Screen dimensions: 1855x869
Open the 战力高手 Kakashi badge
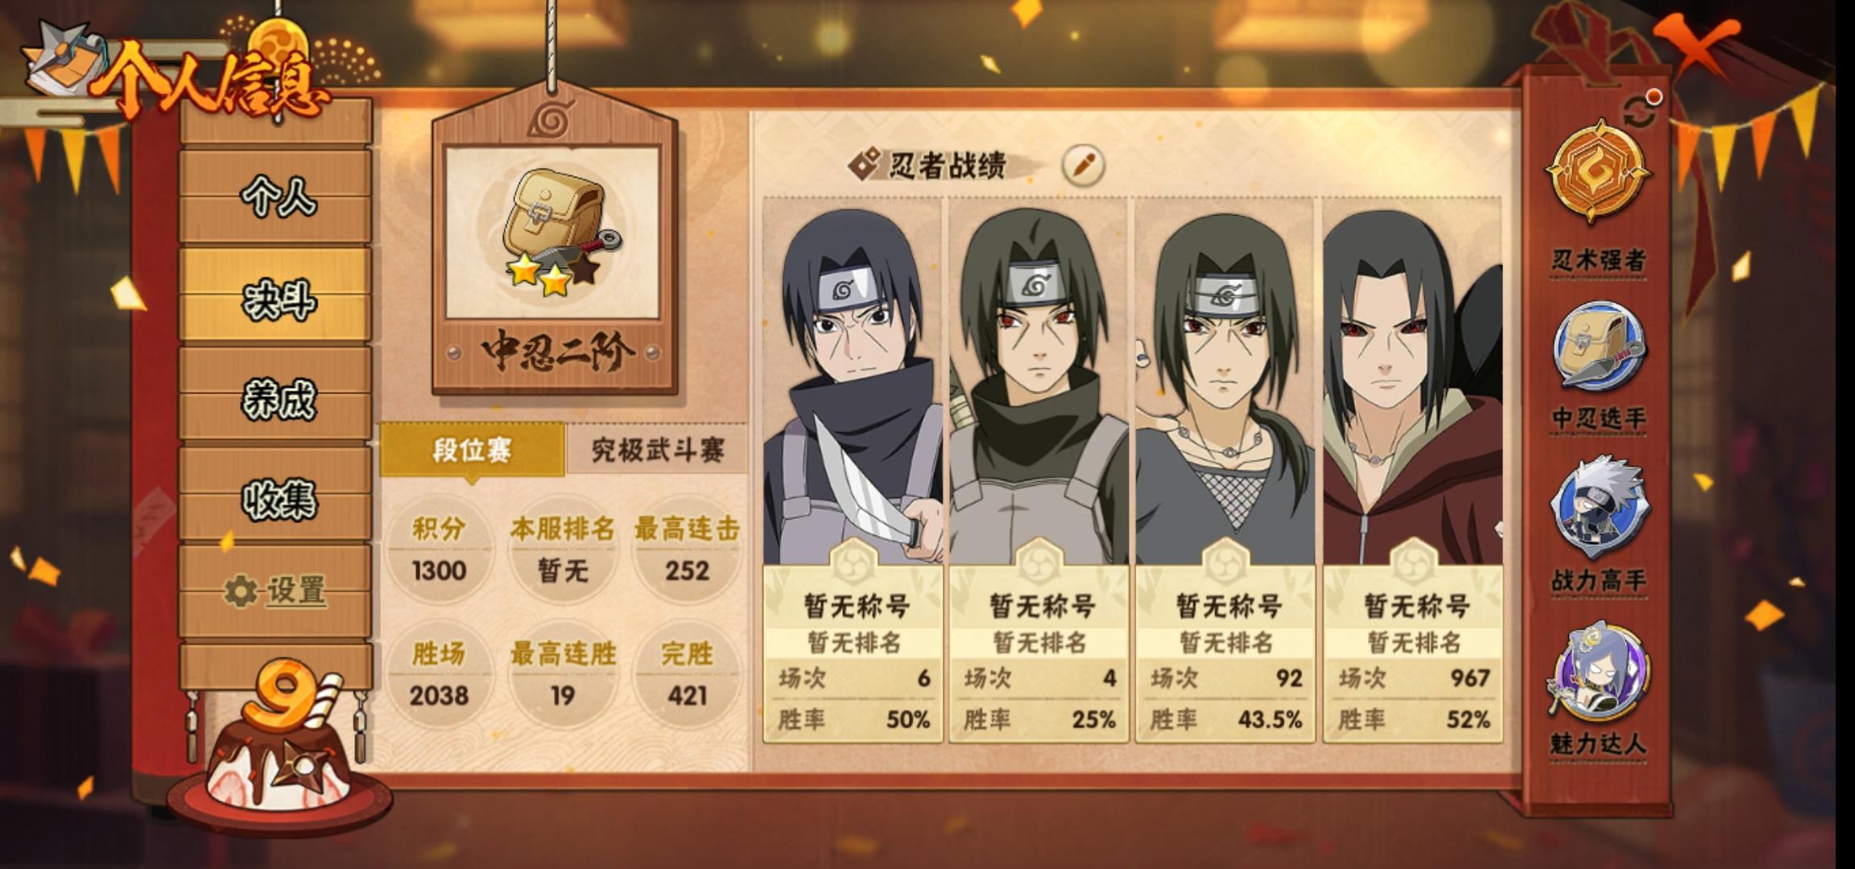[1597, 509]
